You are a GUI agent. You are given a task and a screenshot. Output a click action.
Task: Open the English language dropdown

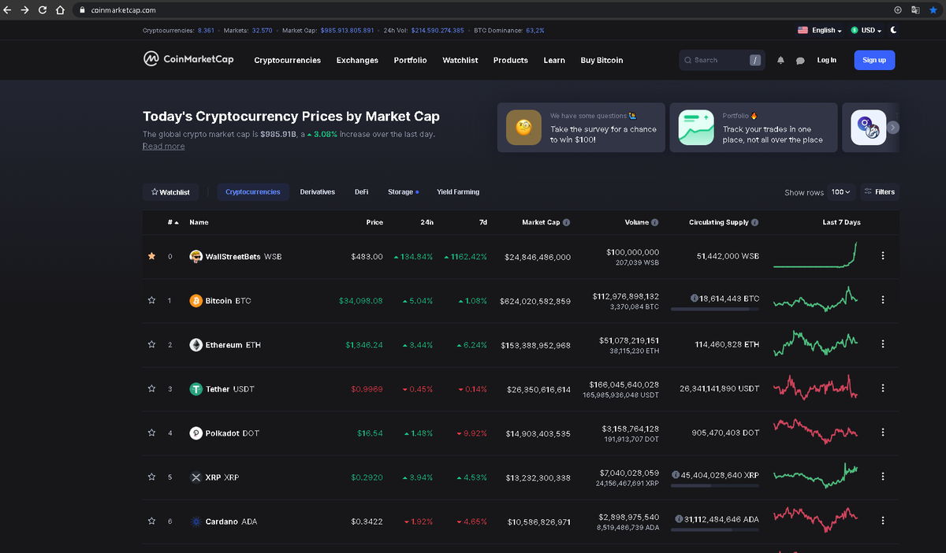820,30
